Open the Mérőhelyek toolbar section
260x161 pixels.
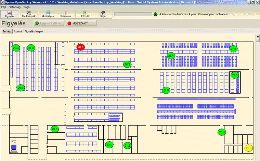(x=48, y=14)
